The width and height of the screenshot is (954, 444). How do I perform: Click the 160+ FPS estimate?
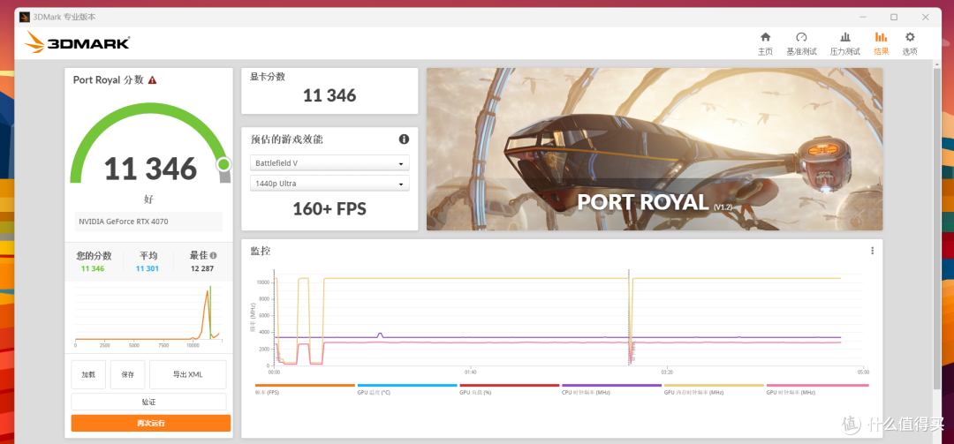click(x=329, y=209)
